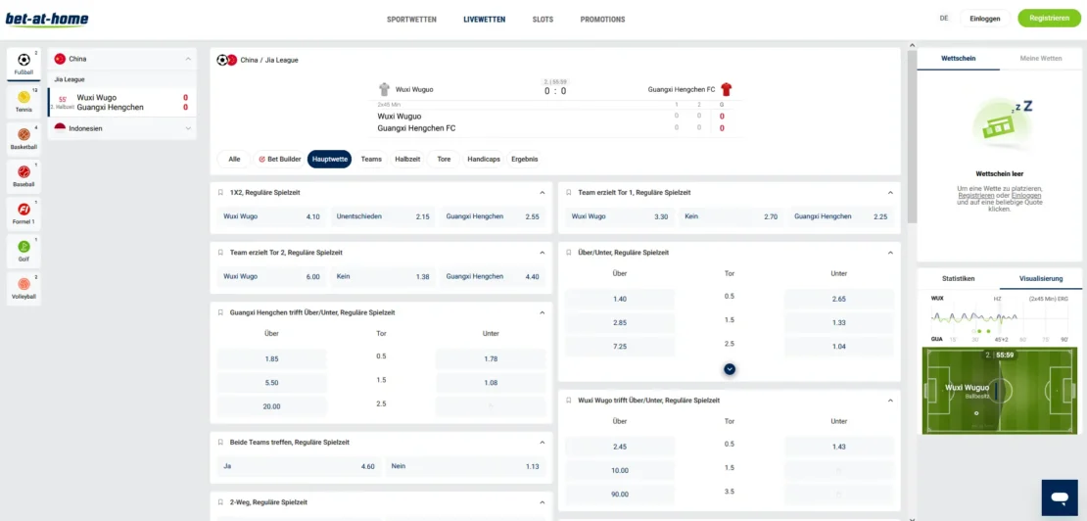This screenshot has width=1087, height=521.
Task: Show more Über/Unter lines with round arrow
Action: click(x=730, y=369)
